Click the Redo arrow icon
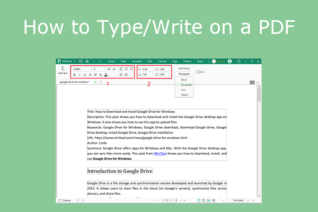318x212 pixels. pyautogui.click(x=100, y=61)
